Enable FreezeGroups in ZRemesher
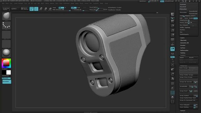The width and height of the screenshot is (201, 113). tap(193, 13)
